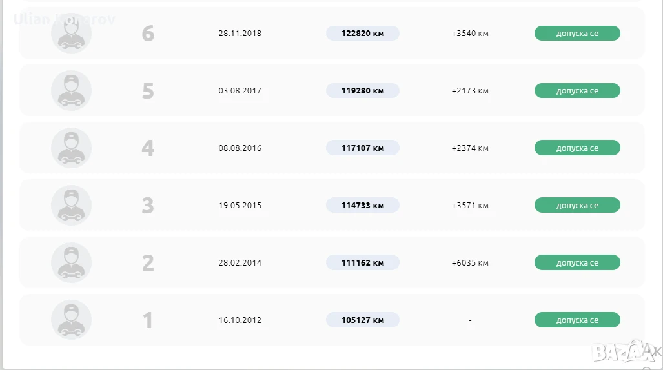Click the mechanic avatar icon for inspection 1
The image size is (663, 370).
click(71, 320)
